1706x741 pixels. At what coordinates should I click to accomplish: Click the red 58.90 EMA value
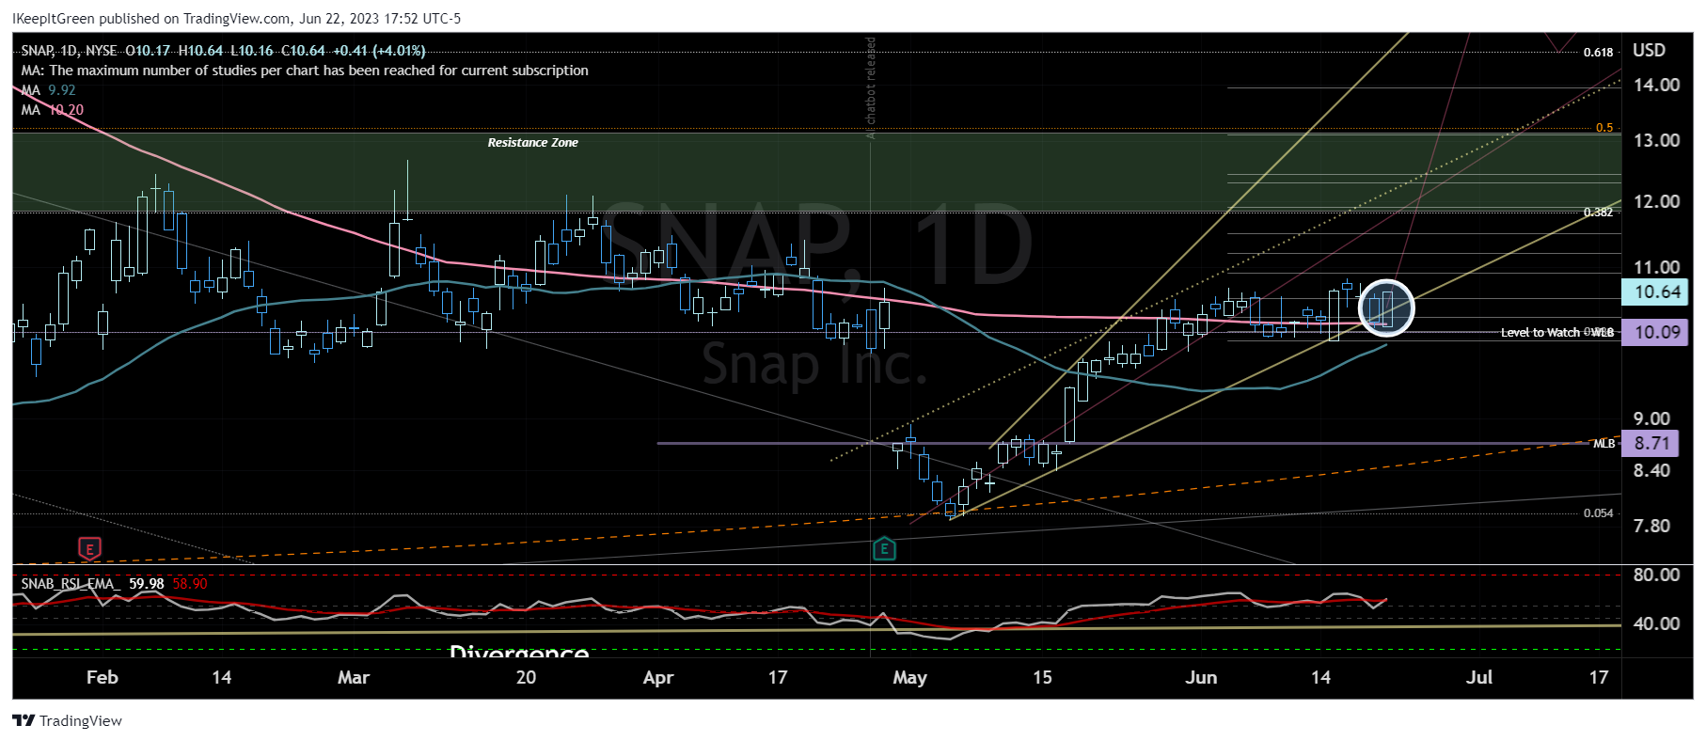190,584
